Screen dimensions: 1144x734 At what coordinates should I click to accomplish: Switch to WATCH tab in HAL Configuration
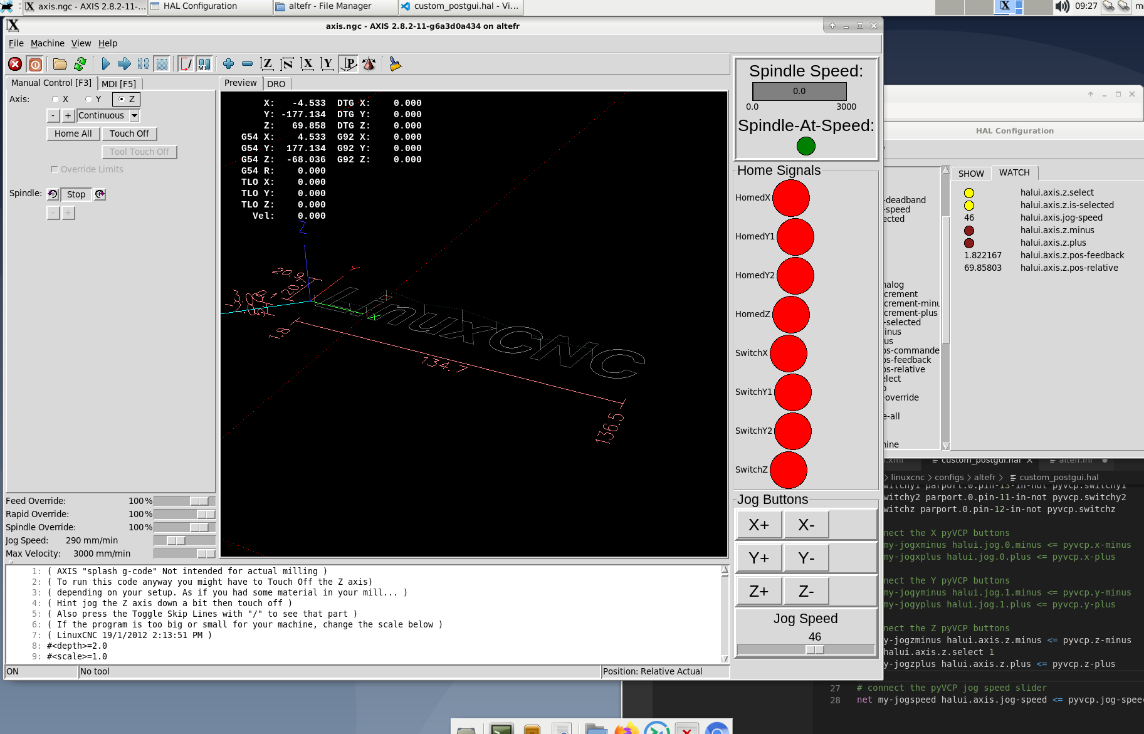[x=1014, y=172]
